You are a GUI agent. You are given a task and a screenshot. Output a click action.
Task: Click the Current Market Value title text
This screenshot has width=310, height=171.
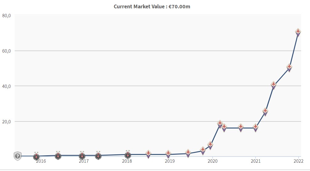tap(152, 6)
